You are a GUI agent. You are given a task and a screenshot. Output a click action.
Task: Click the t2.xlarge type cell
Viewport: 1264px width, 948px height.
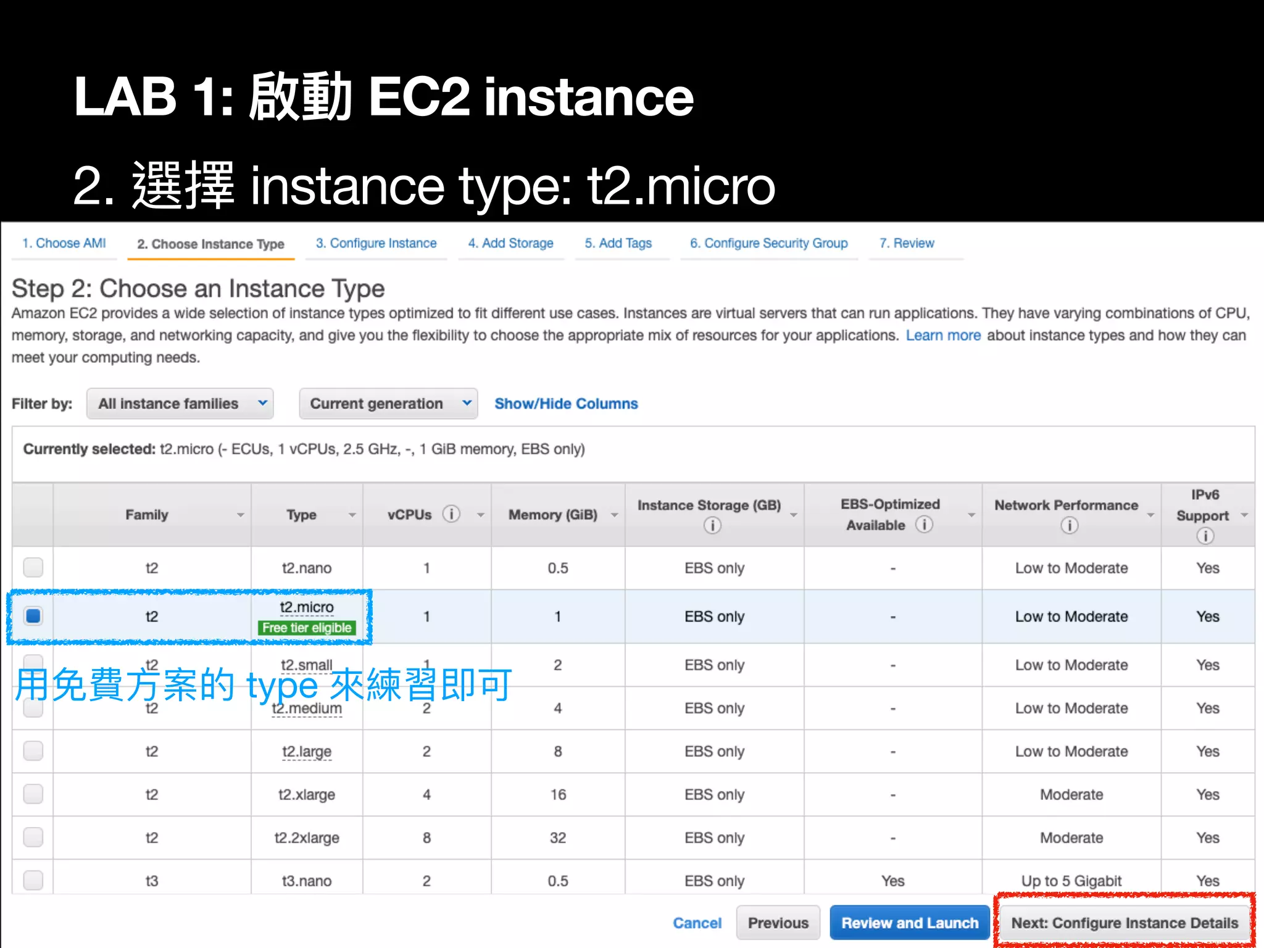pos(307,794)
